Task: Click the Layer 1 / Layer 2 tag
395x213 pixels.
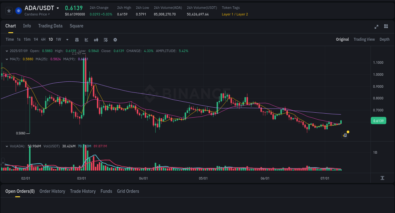Action: coord(234,14)
